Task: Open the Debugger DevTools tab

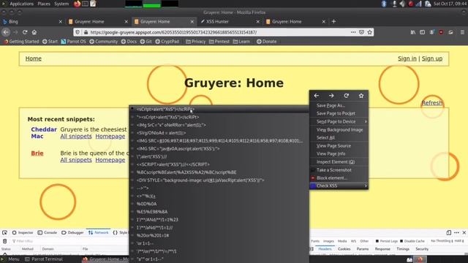Action: click(x=72, y=232)
